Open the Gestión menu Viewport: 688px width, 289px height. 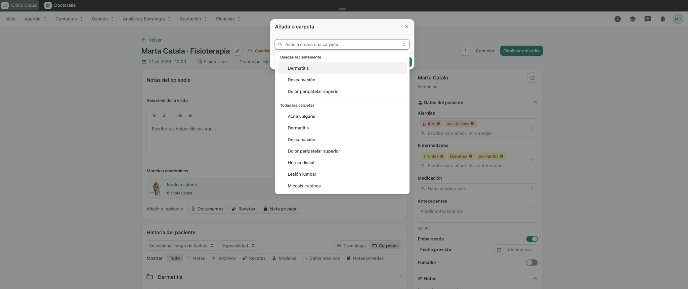[102, 19]
